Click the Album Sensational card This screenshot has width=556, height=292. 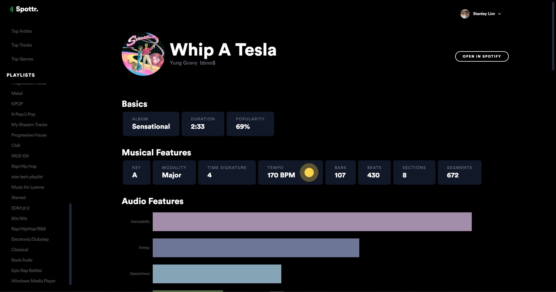point(151,124)
